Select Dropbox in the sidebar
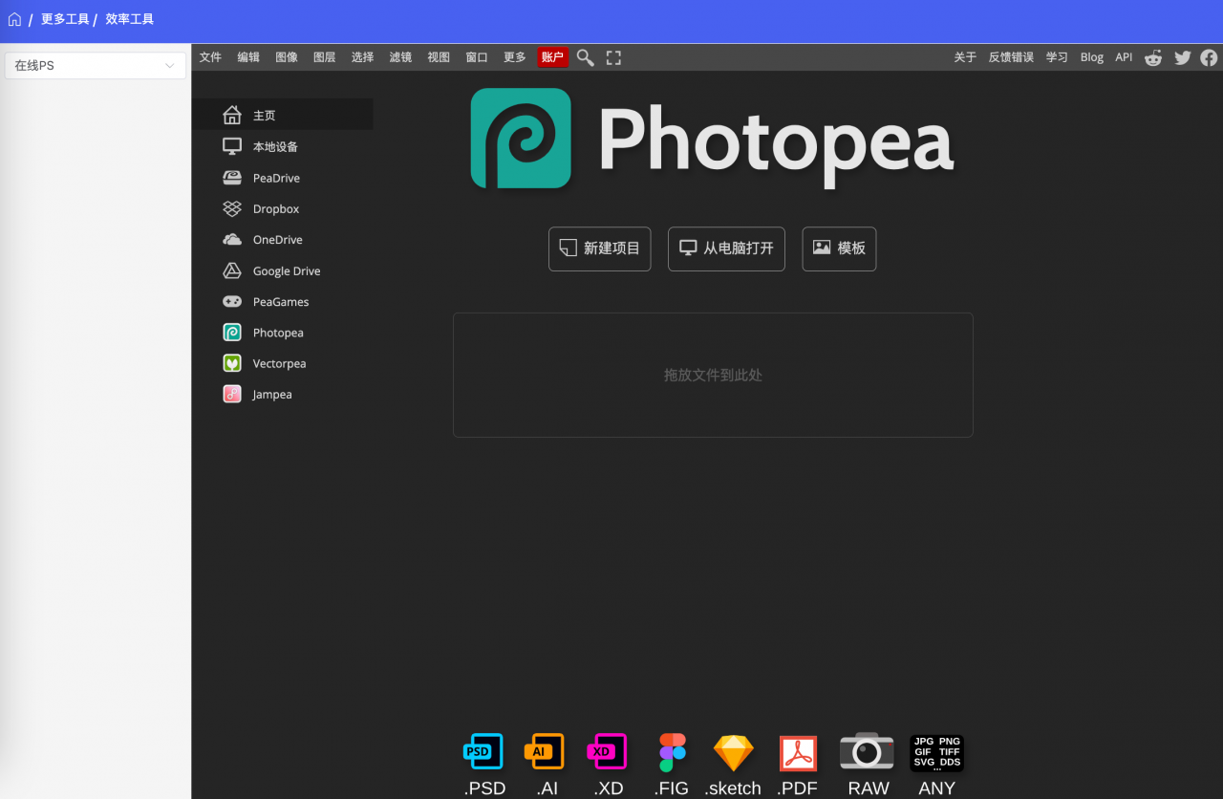 (283, 208)
